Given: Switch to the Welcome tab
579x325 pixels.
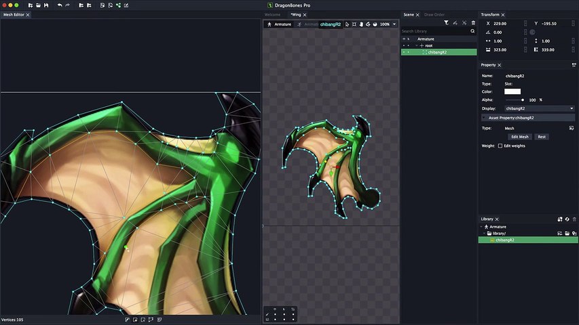Looking at the screenshot, I should click(272, 15).
